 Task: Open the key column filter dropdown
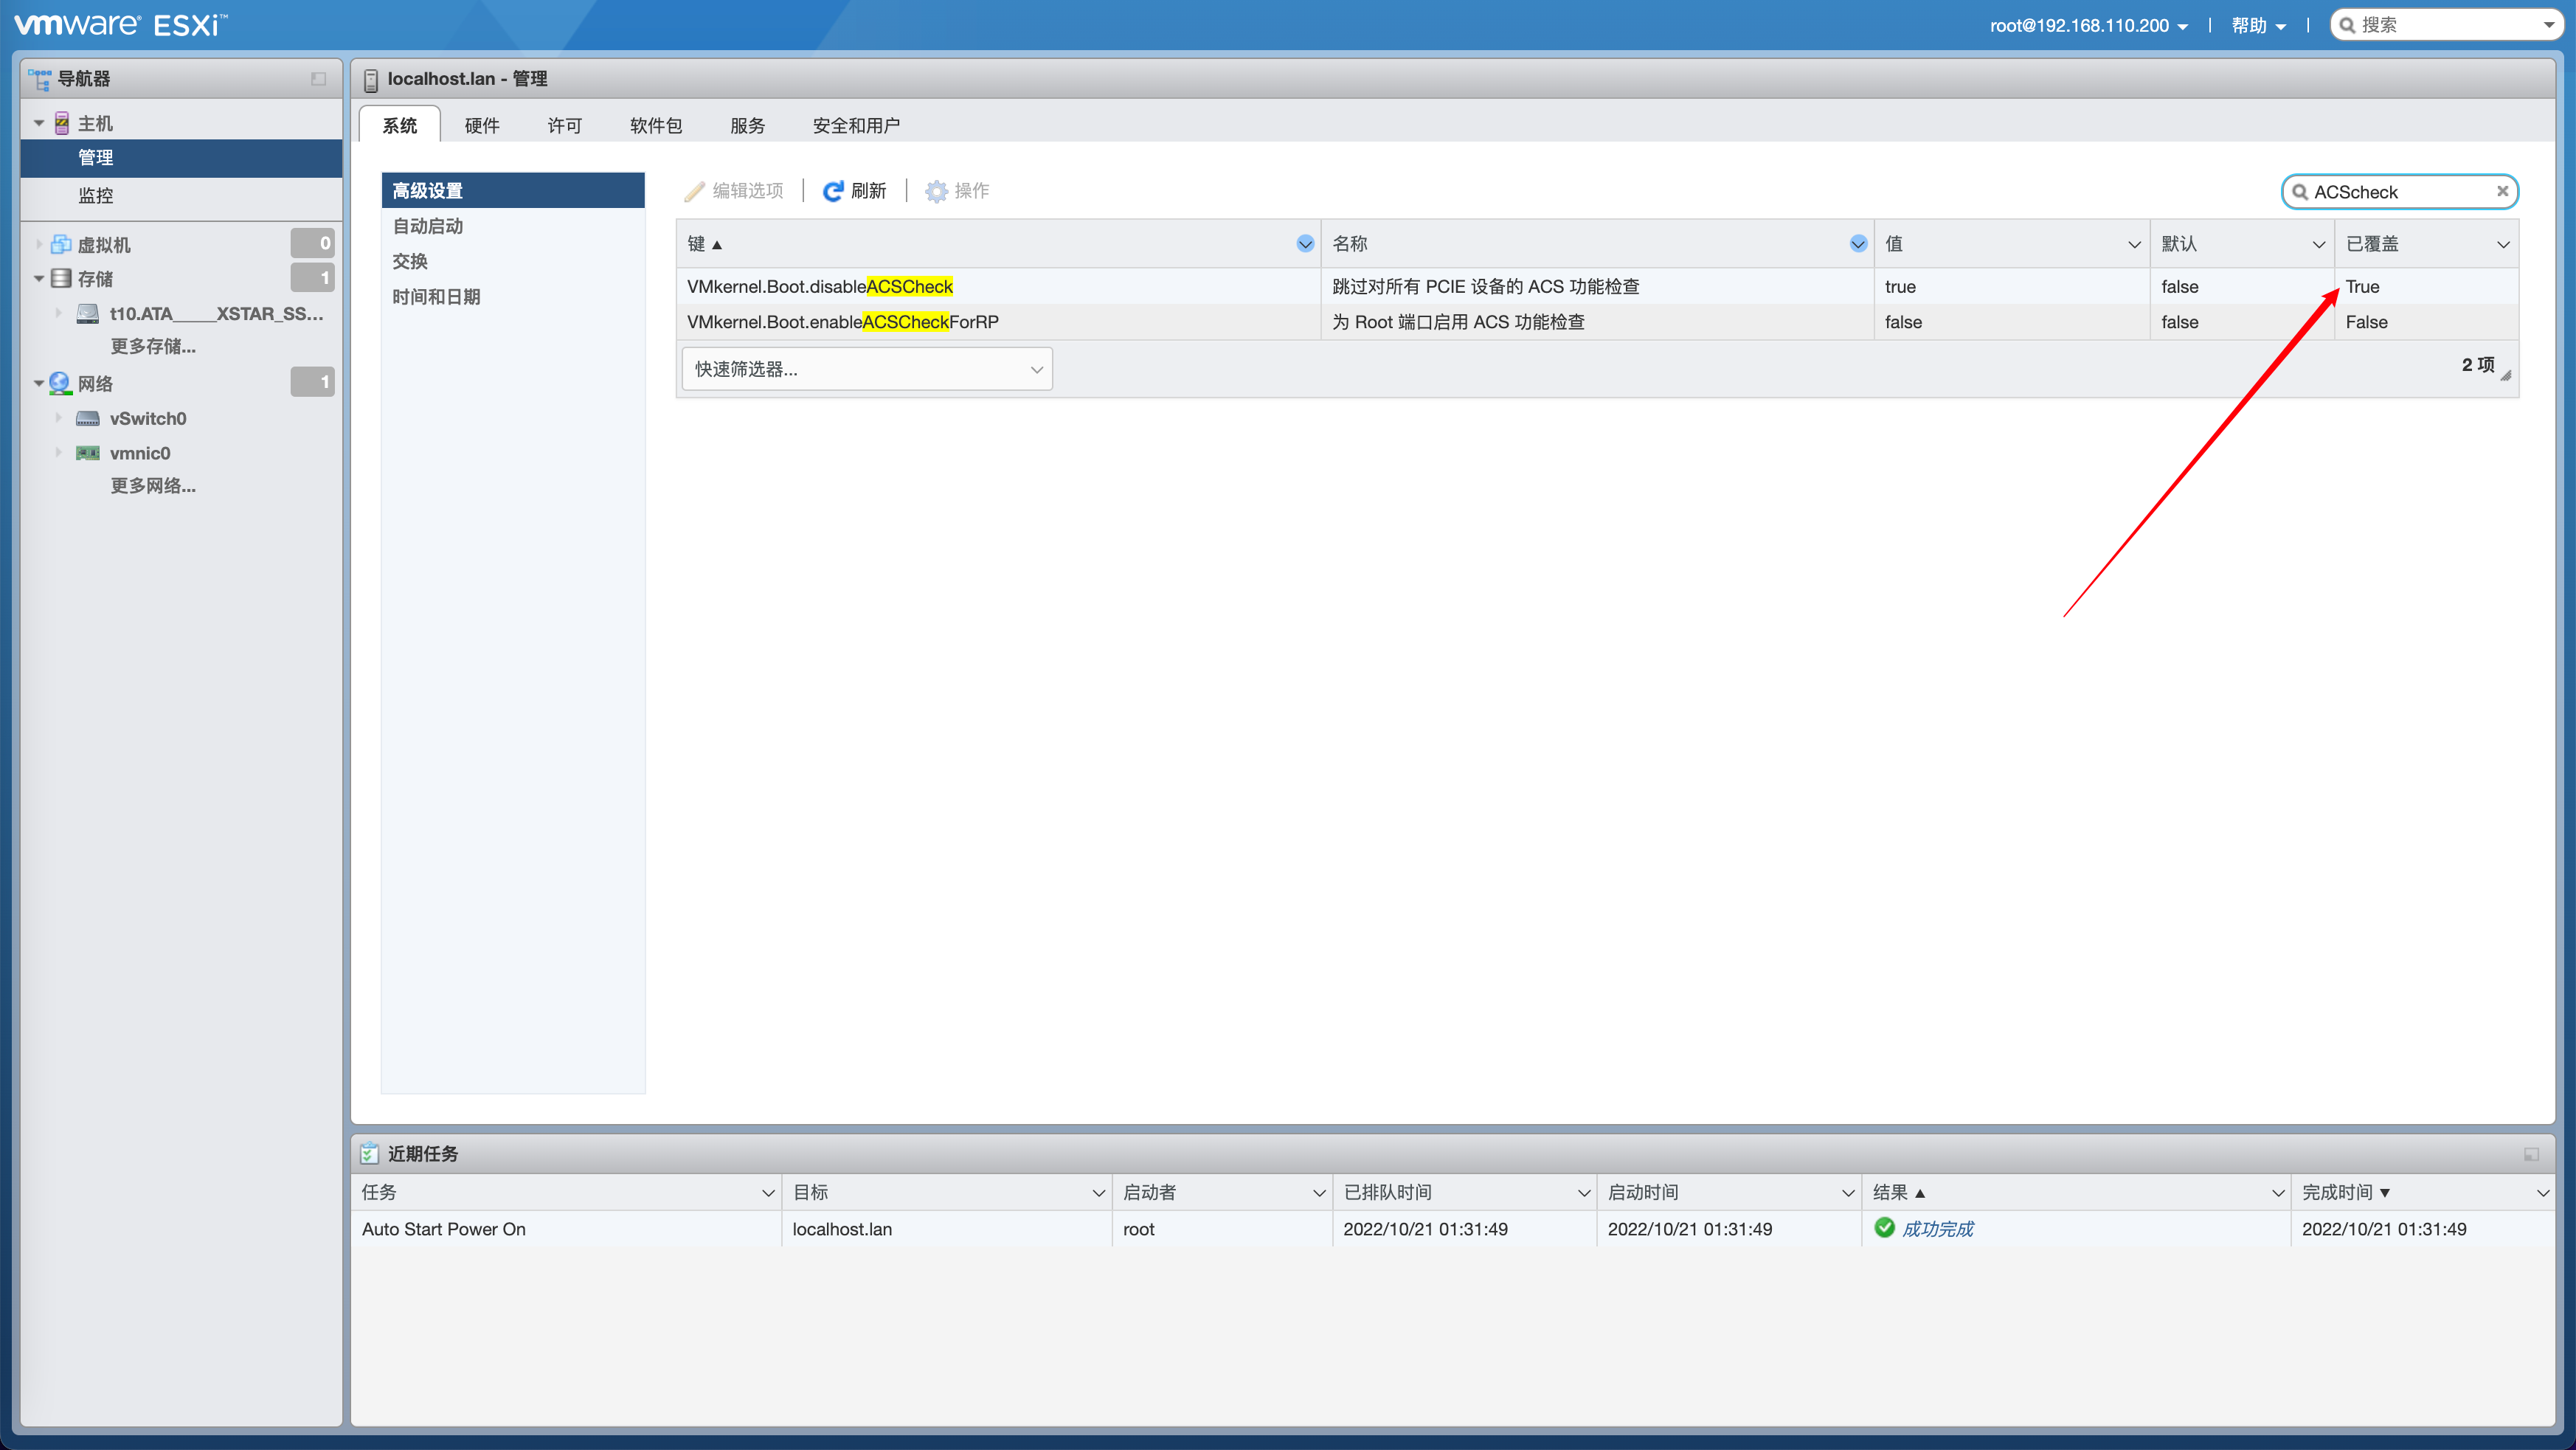click(x=1304, y=244)
